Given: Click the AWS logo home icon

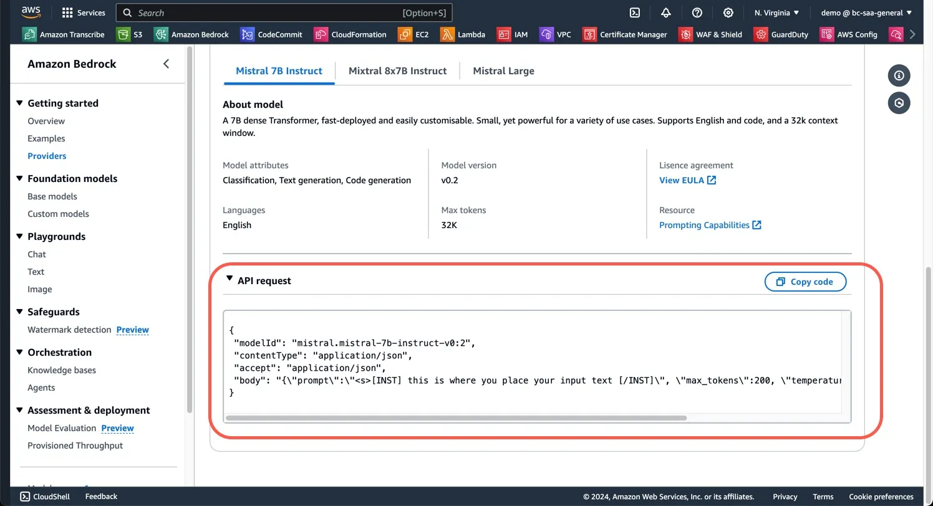Looking at the screenshot, I should pos(31,12).
